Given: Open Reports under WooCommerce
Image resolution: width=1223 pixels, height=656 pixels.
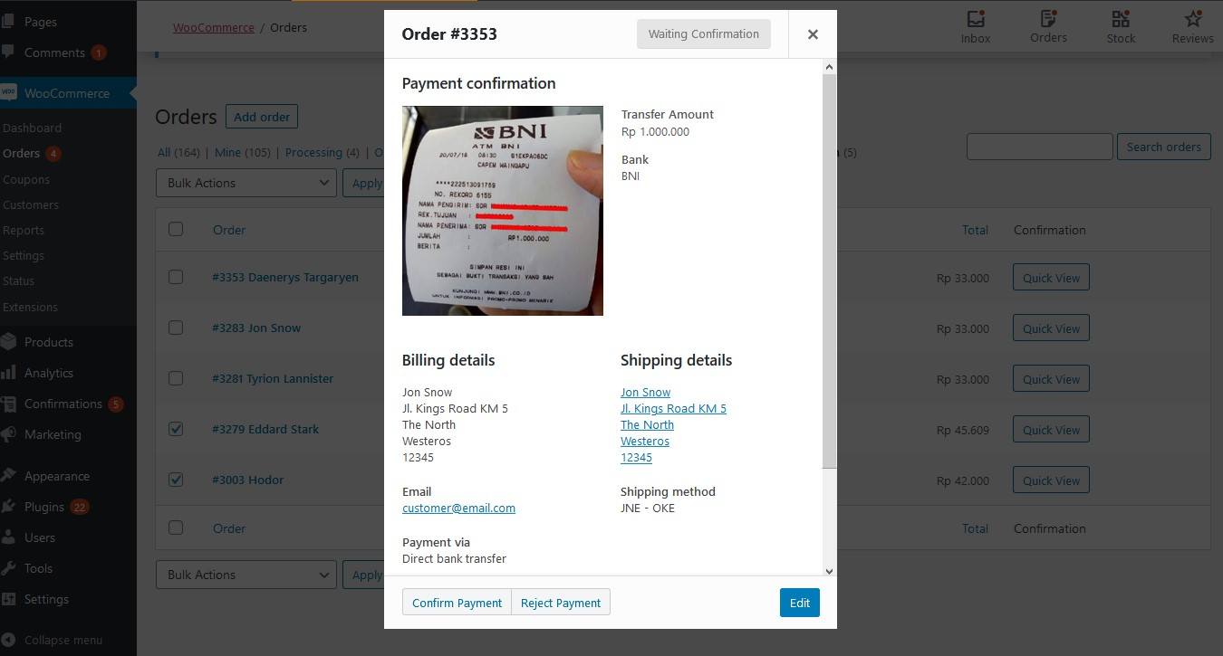Looking at the screenshot, I should pyautogui.click(x=24, y=230).
